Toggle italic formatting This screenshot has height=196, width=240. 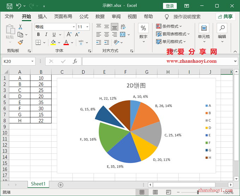(x=46, y=35)
